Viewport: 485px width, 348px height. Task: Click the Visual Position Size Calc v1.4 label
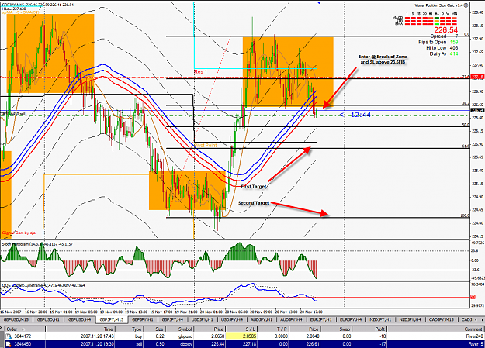point(438,5)
